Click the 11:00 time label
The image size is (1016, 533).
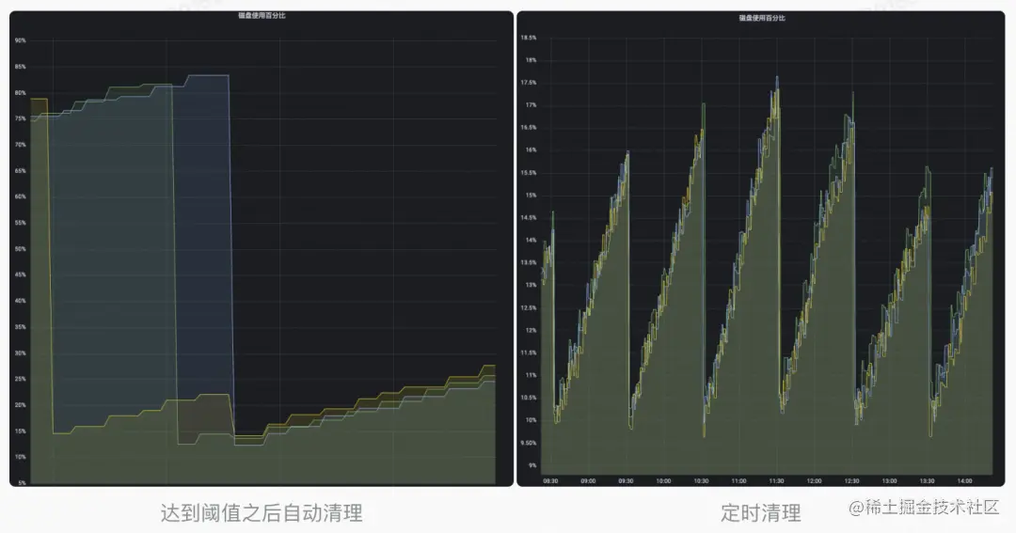[738, 481]
